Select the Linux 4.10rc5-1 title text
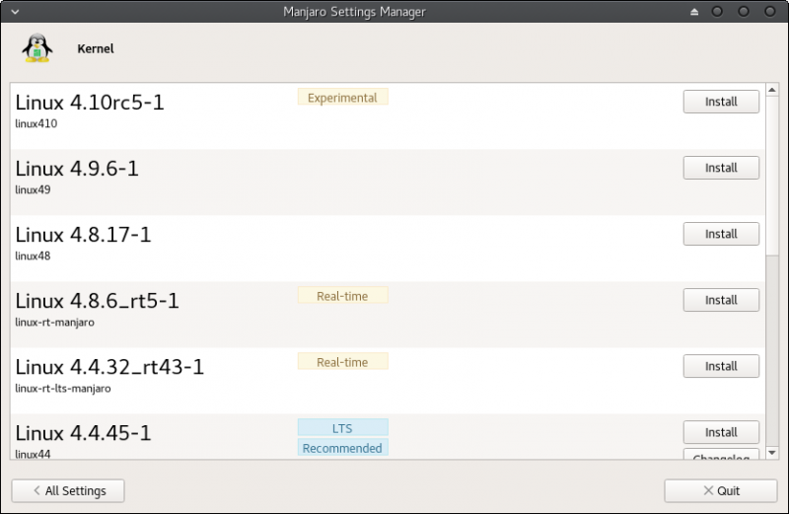This screenshot has width=789, height=514. coord(90,103)
